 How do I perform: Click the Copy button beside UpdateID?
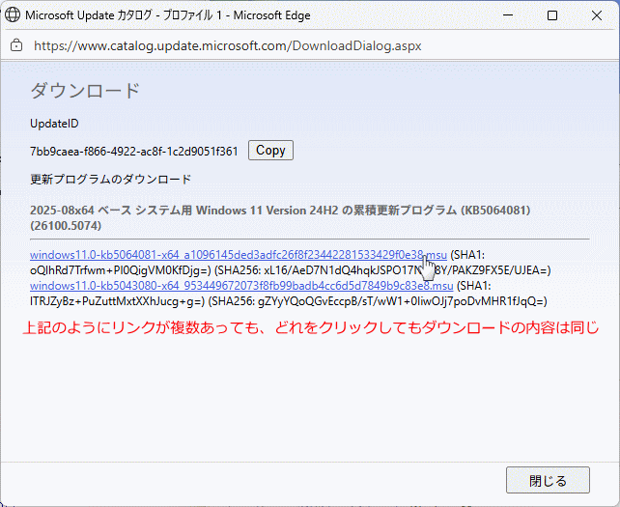tap(270, 151)
